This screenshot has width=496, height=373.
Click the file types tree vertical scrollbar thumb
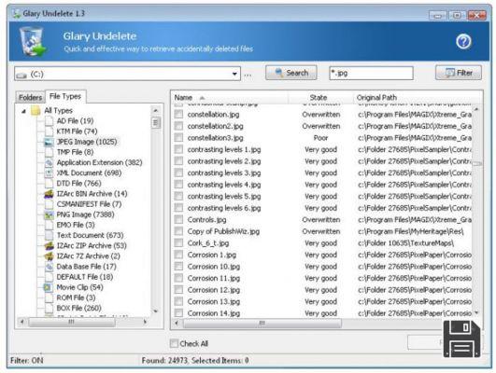pos(155,122)
